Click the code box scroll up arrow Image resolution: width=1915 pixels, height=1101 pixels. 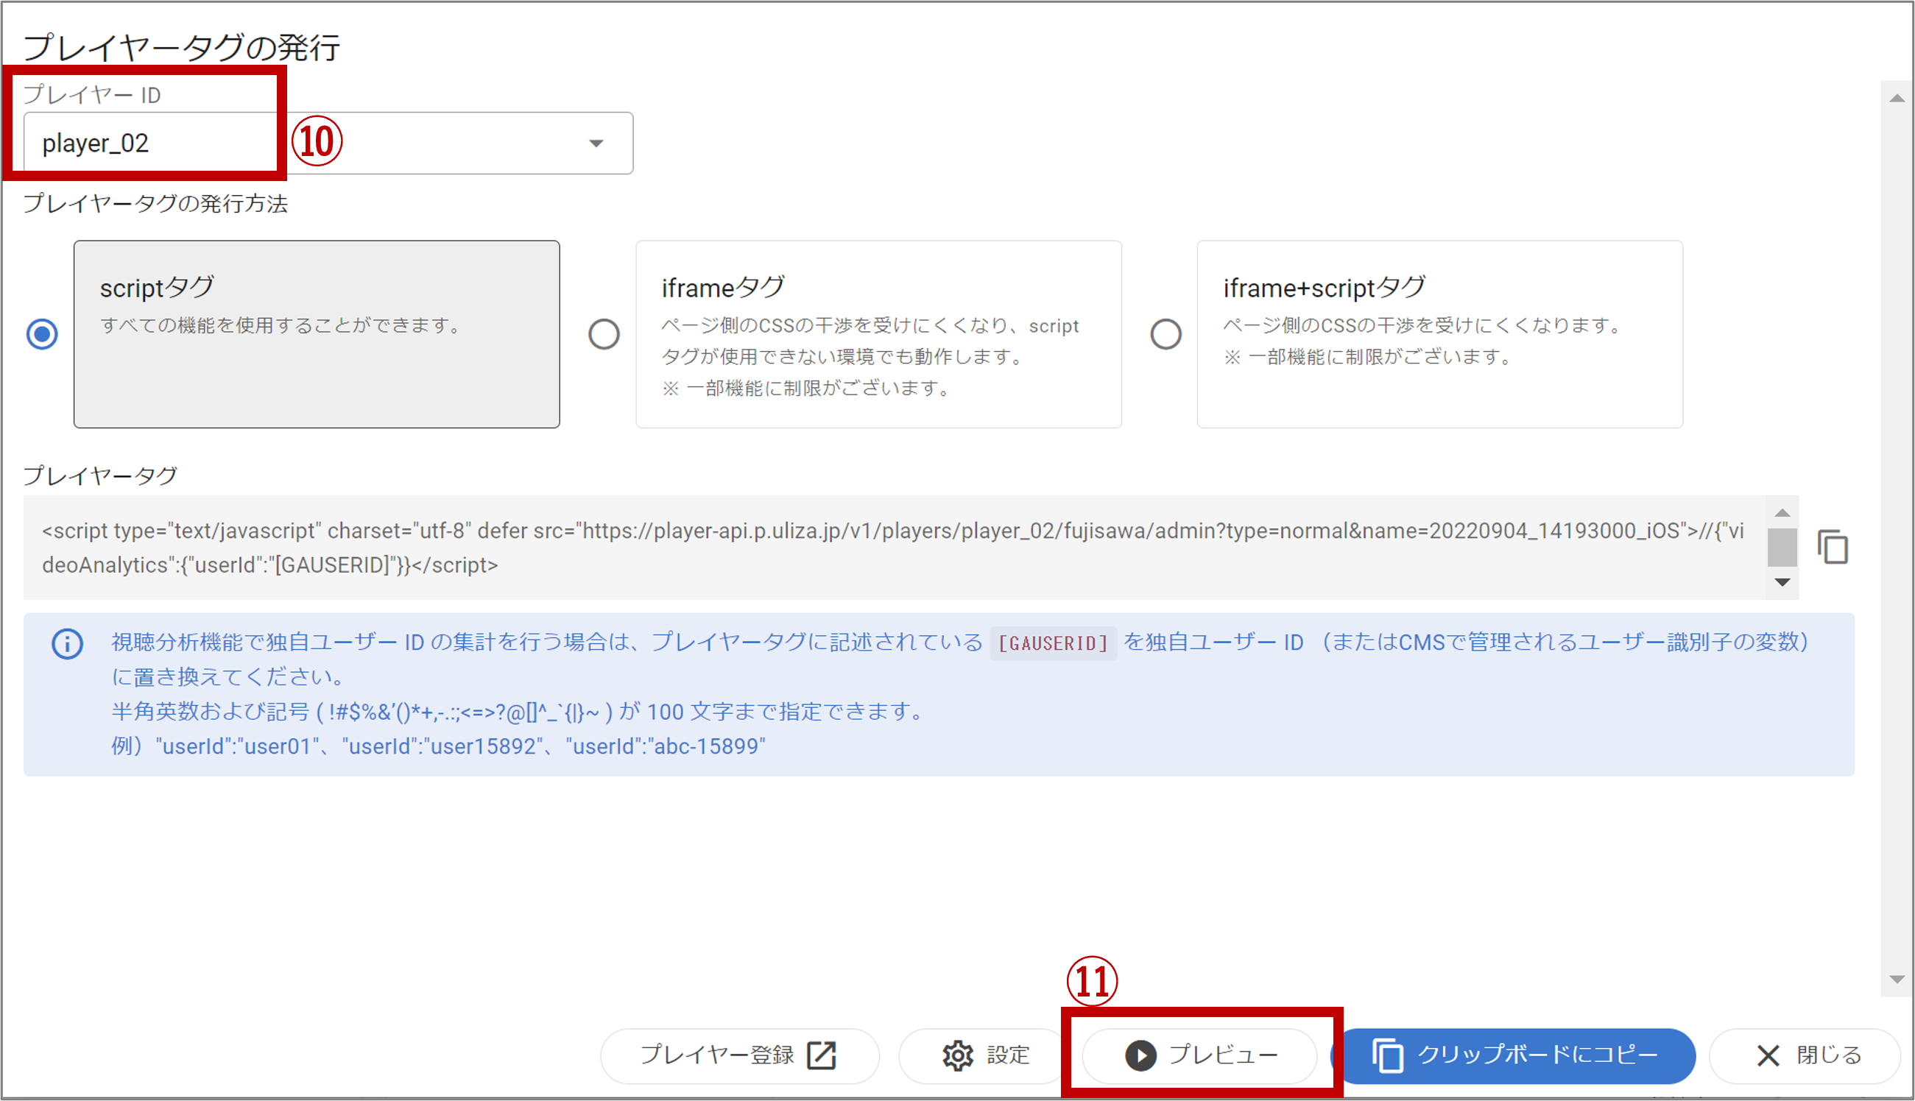tap(1782, 513)
